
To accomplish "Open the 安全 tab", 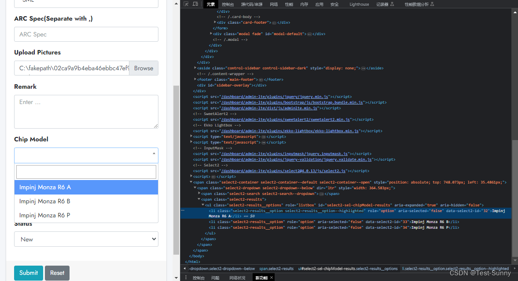I will tap(334, 4).
